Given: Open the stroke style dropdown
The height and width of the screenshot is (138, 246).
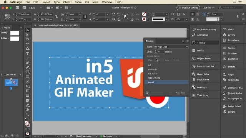Looking at the screenshot, I should click(x=167, y=20).
